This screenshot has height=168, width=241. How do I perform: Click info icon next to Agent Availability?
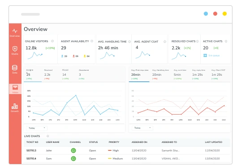pos(92,41)
